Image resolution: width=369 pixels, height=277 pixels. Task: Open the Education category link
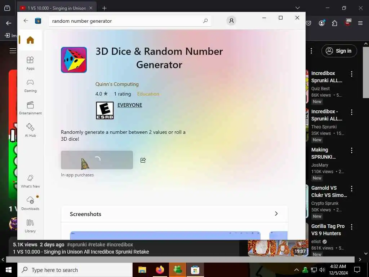[148, 94]
